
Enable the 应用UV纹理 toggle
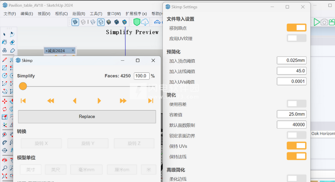click(297, 38)
